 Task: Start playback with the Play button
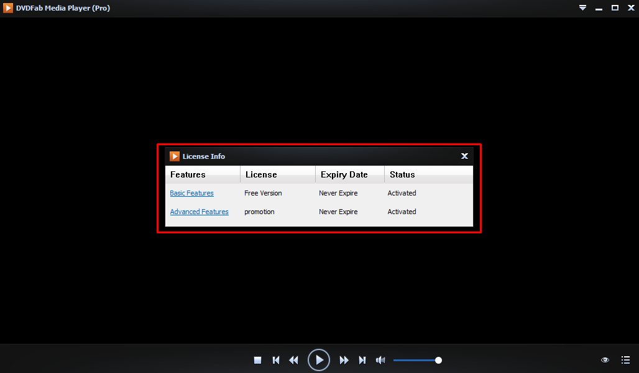(319, 360)
